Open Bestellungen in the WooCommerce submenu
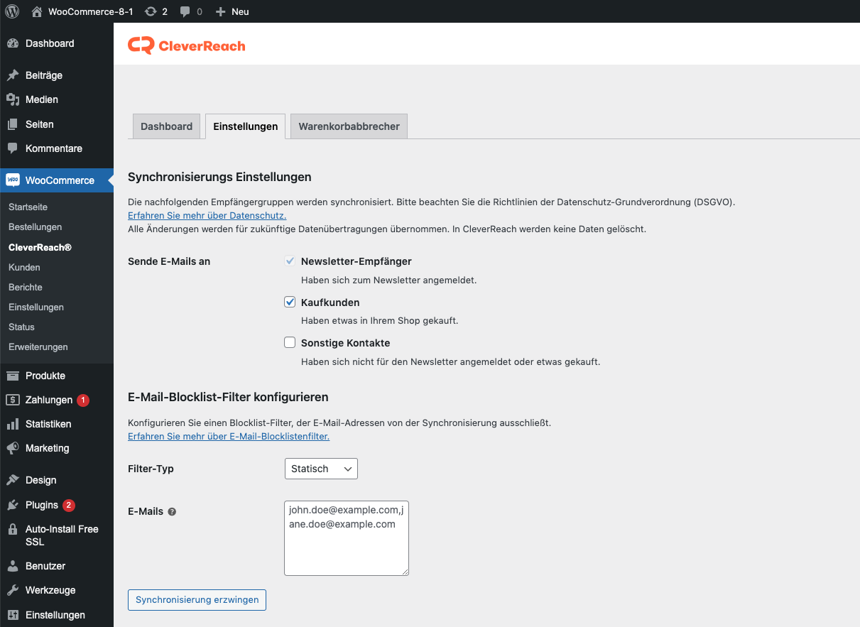 point(35,227)
